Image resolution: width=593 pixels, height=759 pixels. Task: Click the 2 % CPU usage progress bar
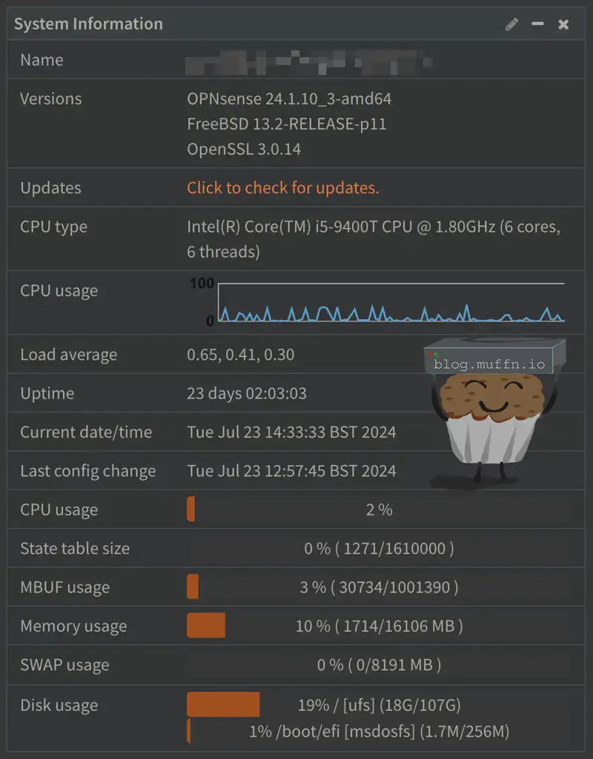(379, 509)
